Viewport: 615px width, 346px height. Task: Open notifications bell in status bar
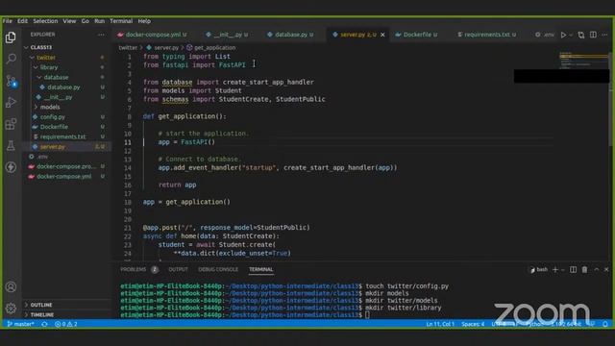point(605,324)
